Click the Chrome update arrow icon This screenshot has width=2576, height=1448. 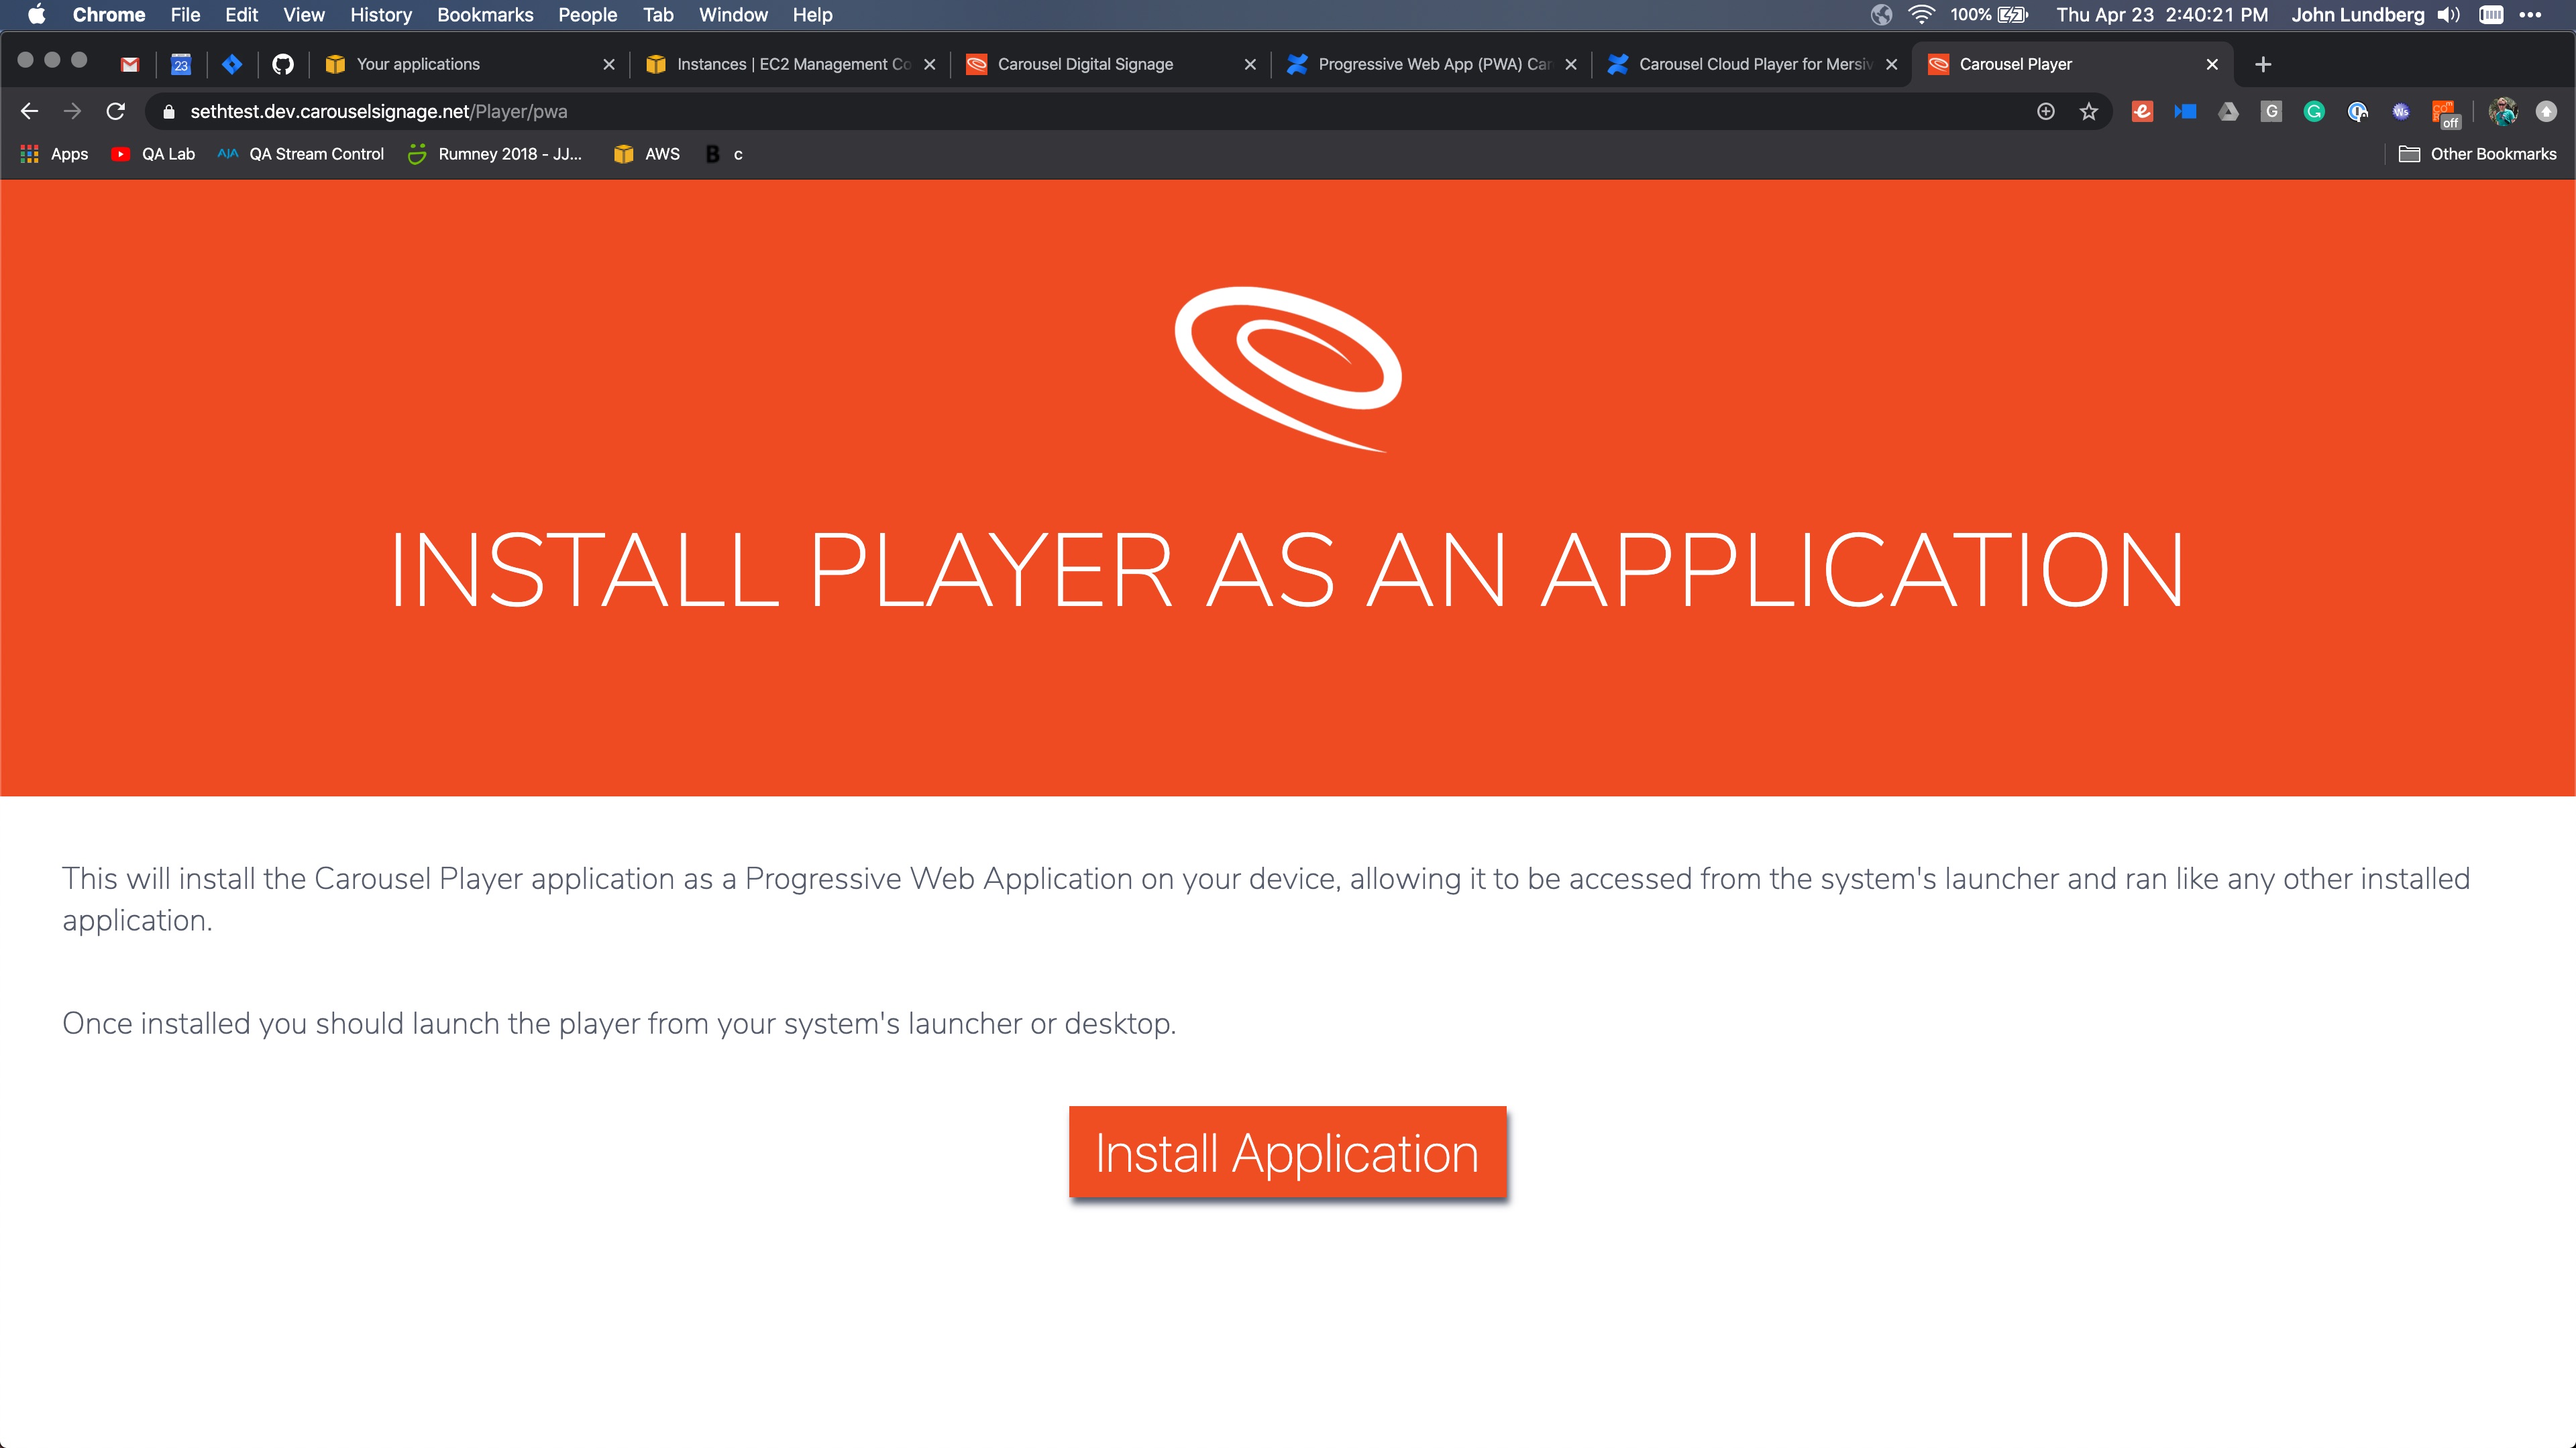tap(2546, 111)
